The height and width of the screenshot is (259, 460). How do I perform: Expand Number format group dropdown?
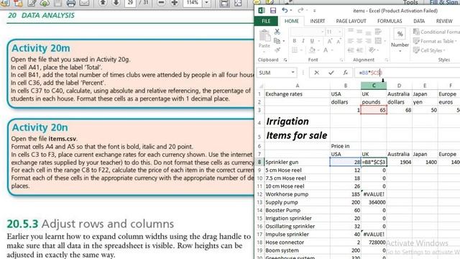coord(400,51)
